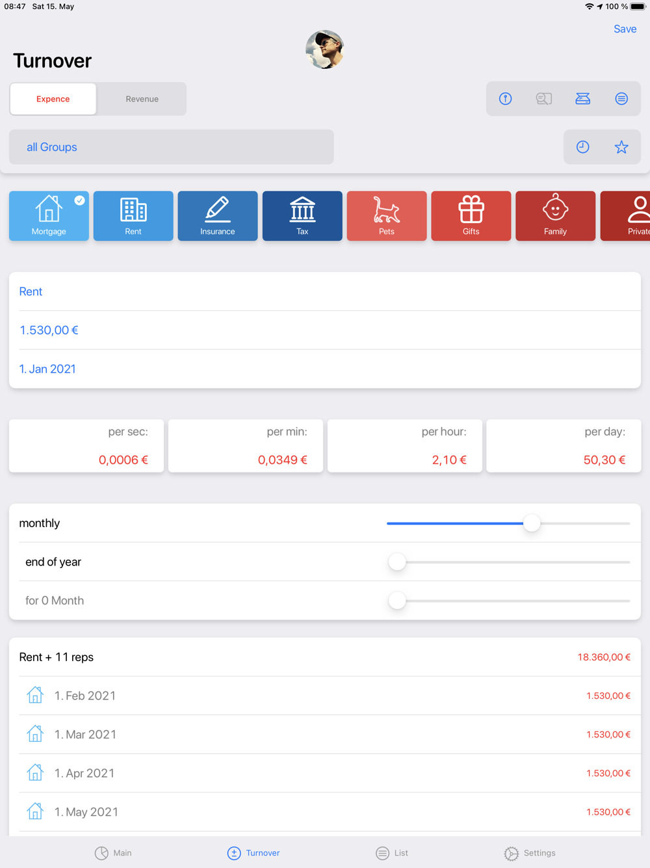This screenshot has width=650, height=868.
Task: Edit the 1.530,00 € amount field
Action: pos(325,331)
